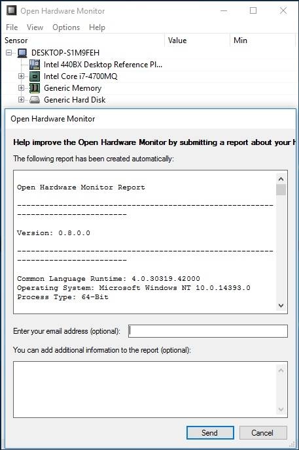Close the Open Hardware Monitor window
299x450 pixels.
coord(283,10)
